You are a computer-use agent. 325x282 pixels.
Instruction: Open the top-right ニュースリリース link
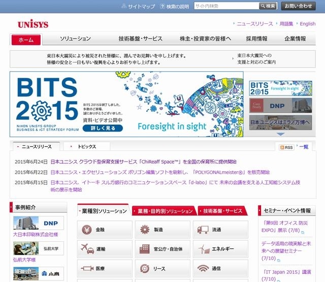pos(255,24)
